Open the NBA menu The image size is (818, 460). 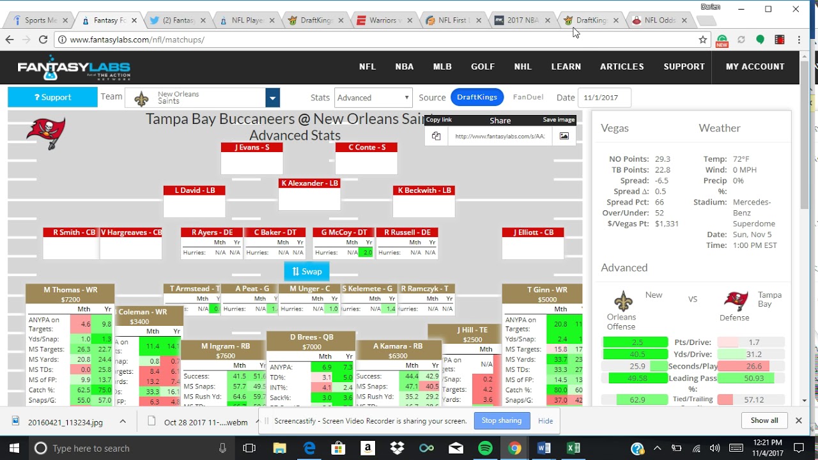(x=405, y=66)
